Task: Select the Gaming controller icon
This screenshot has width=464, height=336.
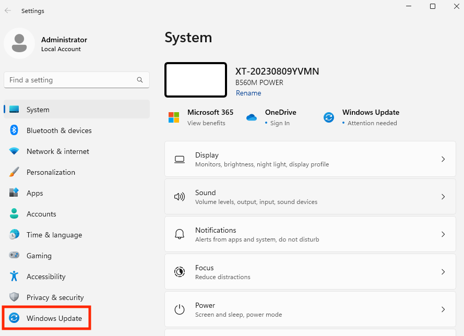Action: (13, 256)
